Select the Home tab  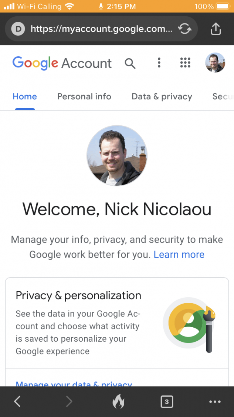click(x=25, y=97)
